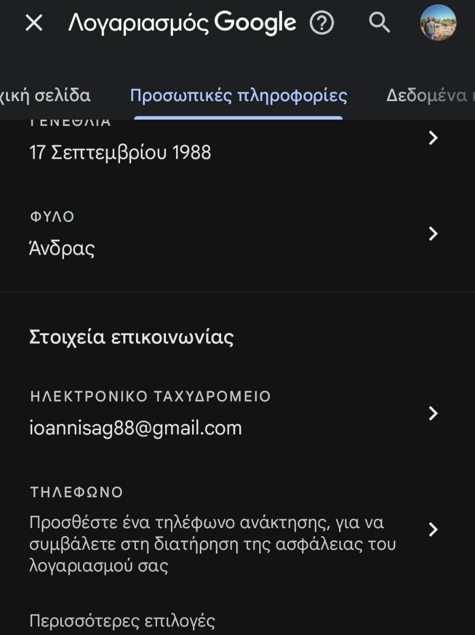Open the 17 Σεπτεμβρίου 1988 birthday entry
Screen dimensions: 475x635
pyautogui.click(x=120, y=153)
